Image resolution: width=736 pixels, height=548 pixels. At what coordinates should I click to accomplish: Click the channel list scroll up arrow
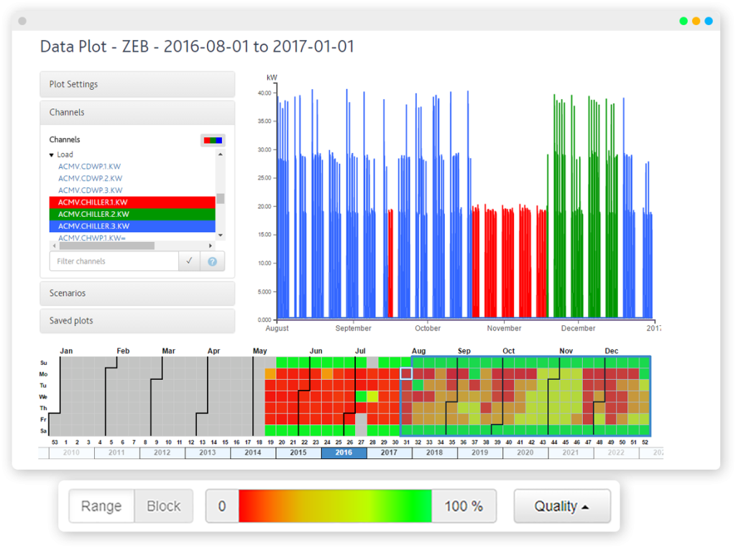[221, 154]
